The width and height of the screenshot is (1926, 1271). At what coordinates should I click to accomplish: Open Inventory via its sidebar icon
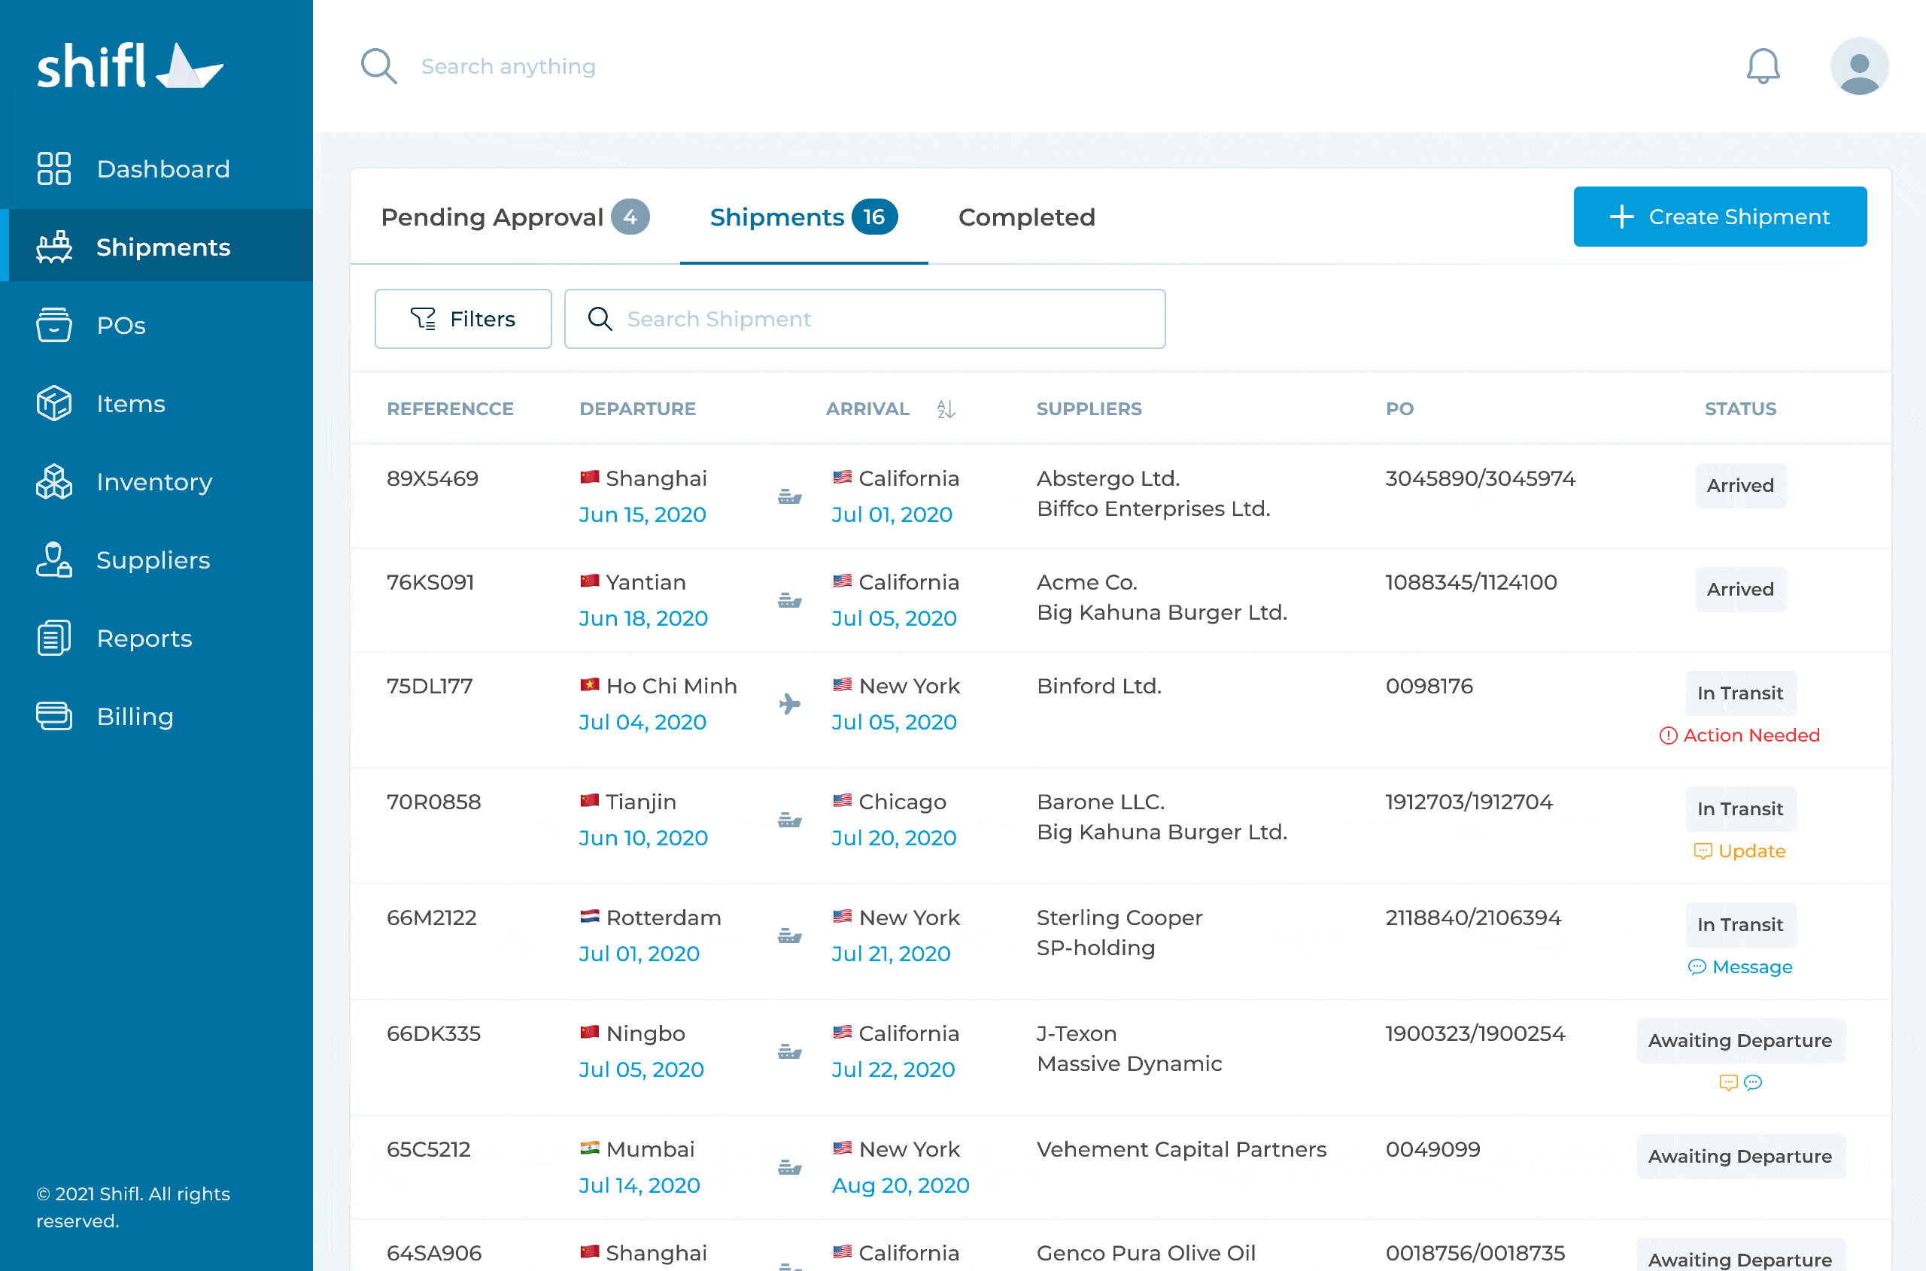point(53,481)
